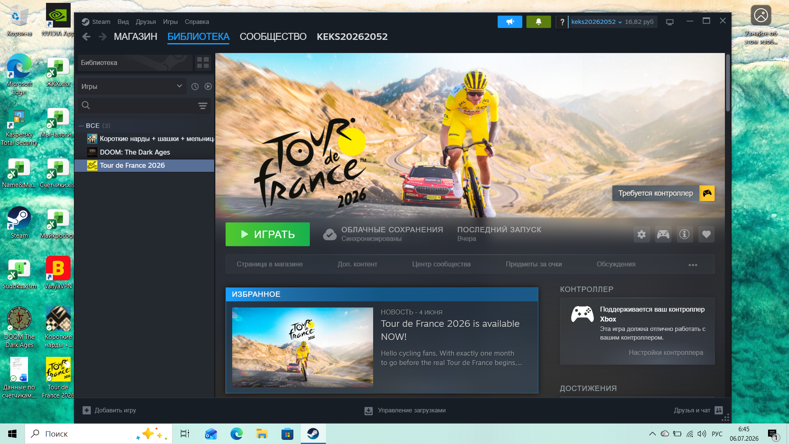
Task: Click the question mark help icon
Action: coord(562,22)
